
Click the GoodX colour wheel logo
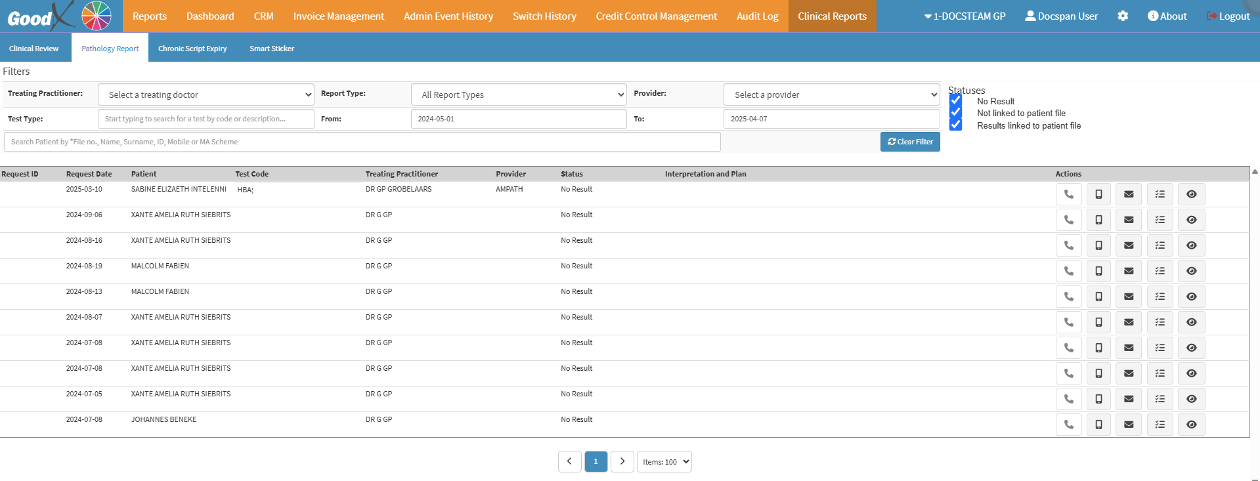pos(97,16)
